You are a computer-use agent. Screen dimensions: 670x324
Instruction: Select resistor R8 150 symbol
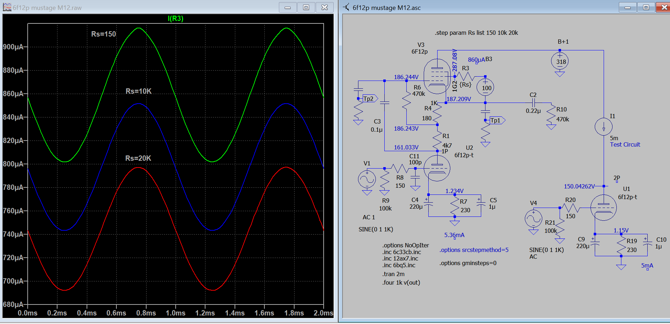(400, 168)
